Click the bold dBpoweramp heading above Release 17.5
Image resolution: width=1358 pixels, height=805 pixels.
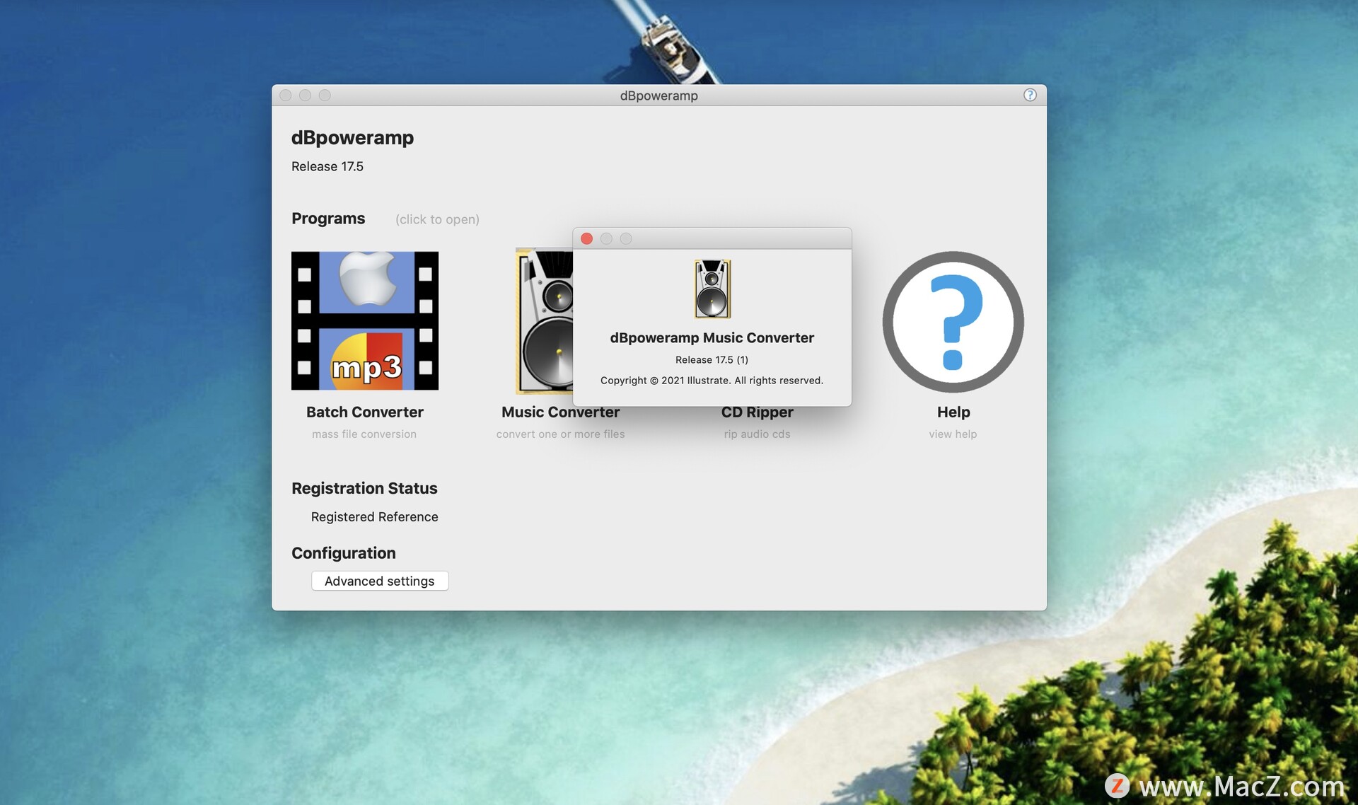(x=352, y=137)
